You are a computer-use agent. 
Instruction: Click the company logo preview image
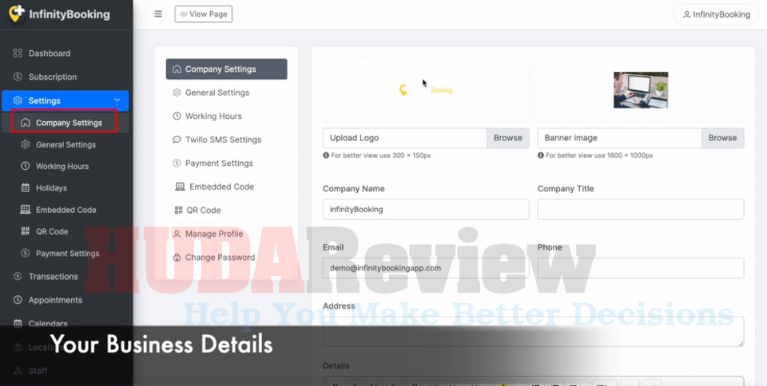pyautogui.click(x=426, y=90)
